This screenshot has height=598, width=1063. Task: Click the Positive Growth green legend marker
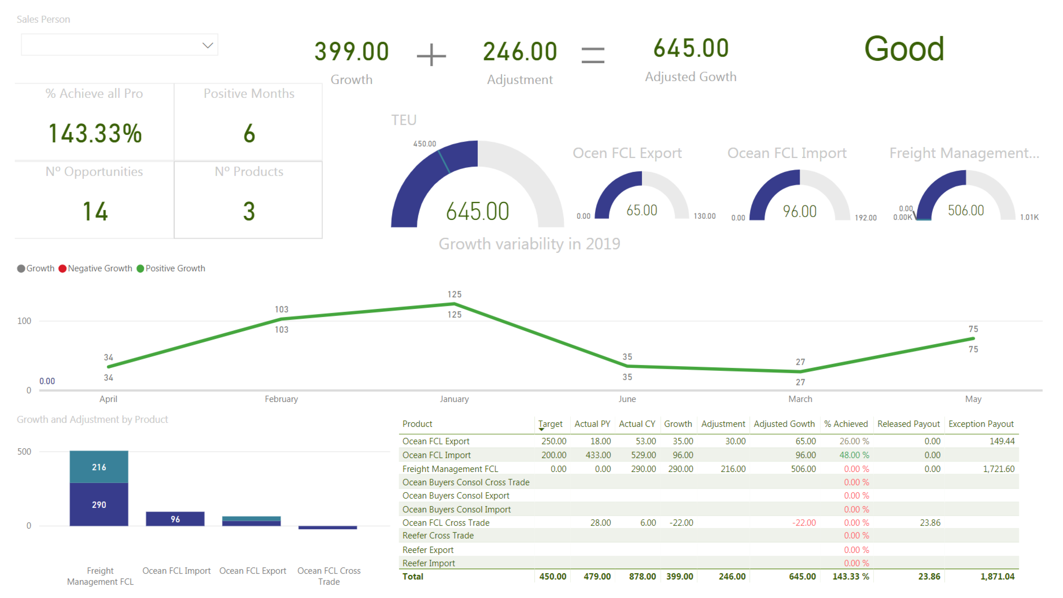point(140,269)
